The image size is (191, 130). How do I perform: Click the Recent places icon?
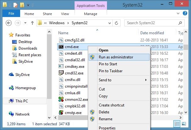pos(14,55)
